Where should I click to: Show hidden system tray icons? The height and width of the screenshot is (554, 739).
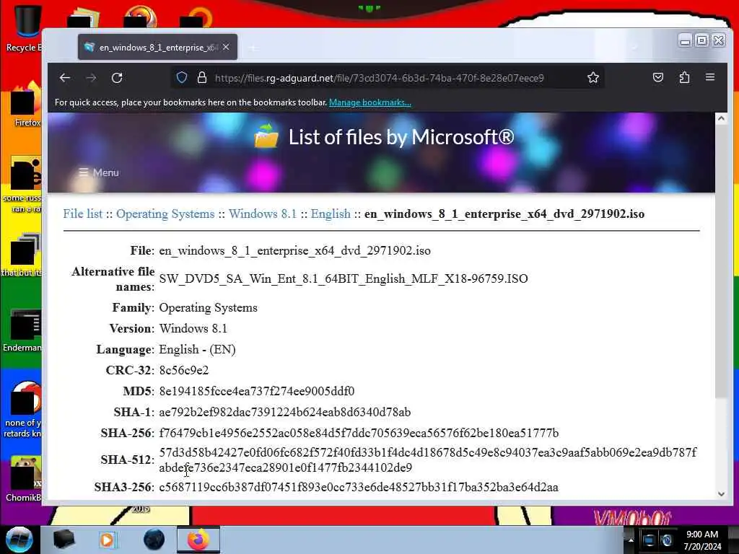(x=631, y=540)
